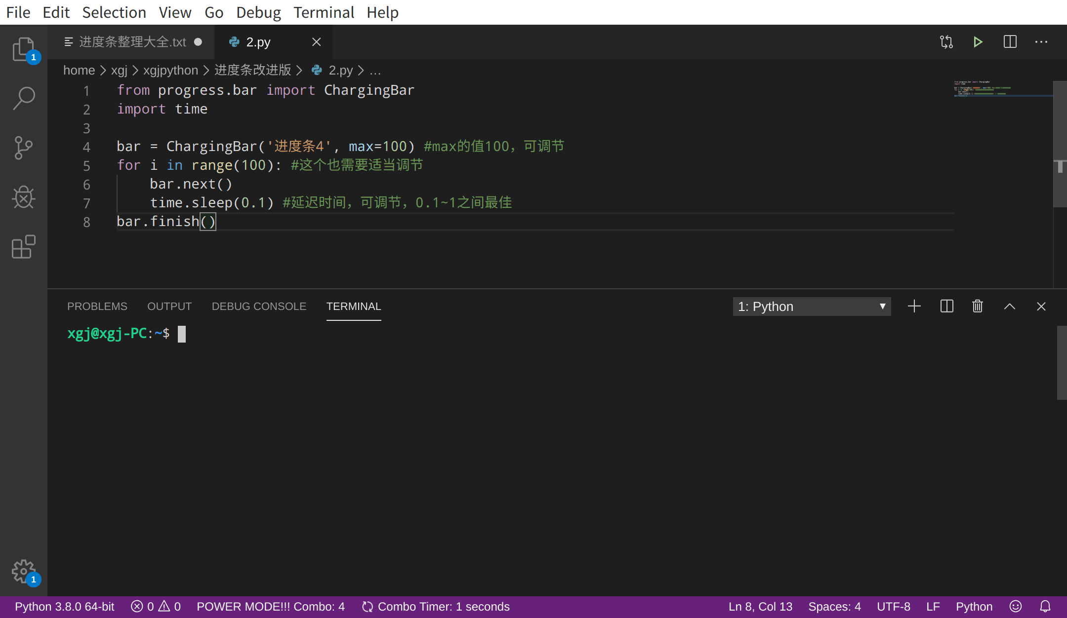Select the PROBLEMS tab
The width and height of the screenshot is (1067, 618).
click(x=97, y=306)
